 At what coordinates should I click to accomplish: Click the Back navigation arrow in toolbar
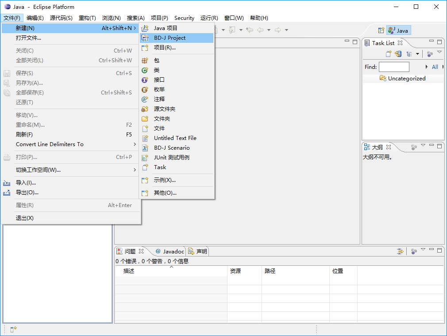[260, 30]
